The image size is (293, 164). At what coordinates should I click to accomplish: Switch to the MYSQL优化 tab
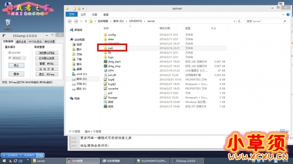pos(36,42)
